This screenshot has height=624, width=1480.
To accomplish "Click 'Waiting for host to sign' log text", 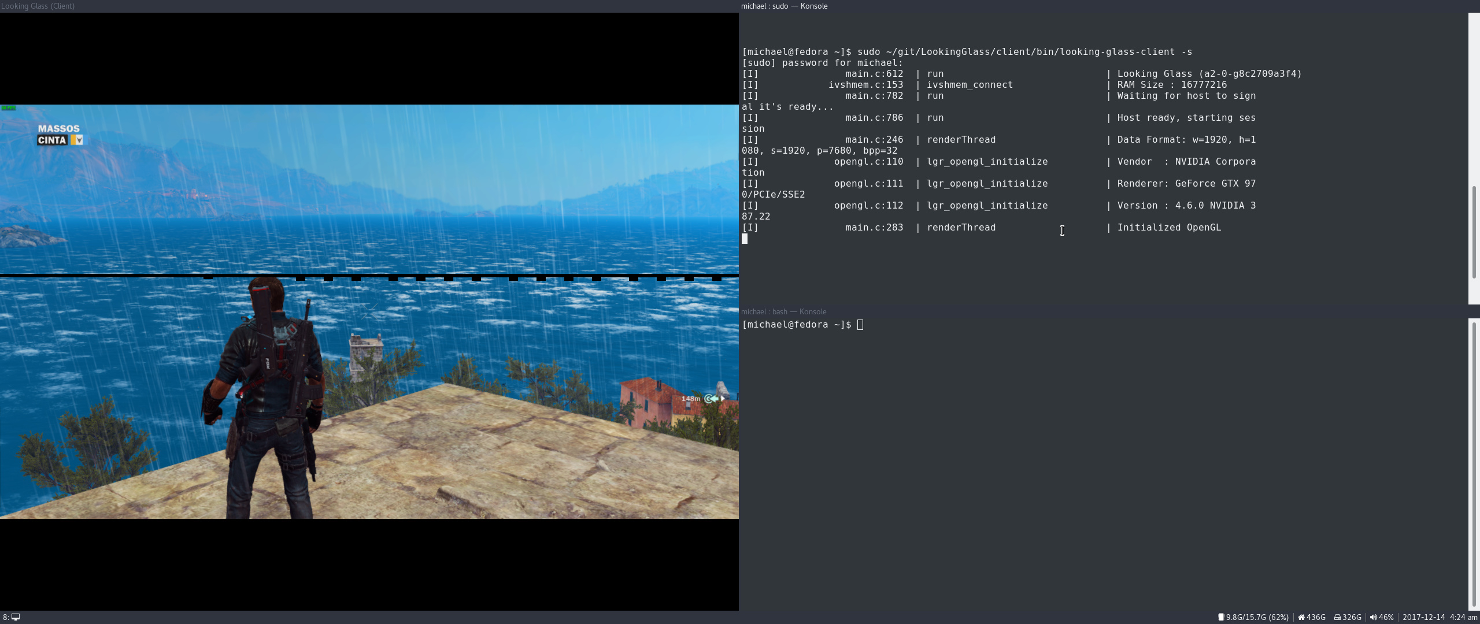I will coord(1186,96).
